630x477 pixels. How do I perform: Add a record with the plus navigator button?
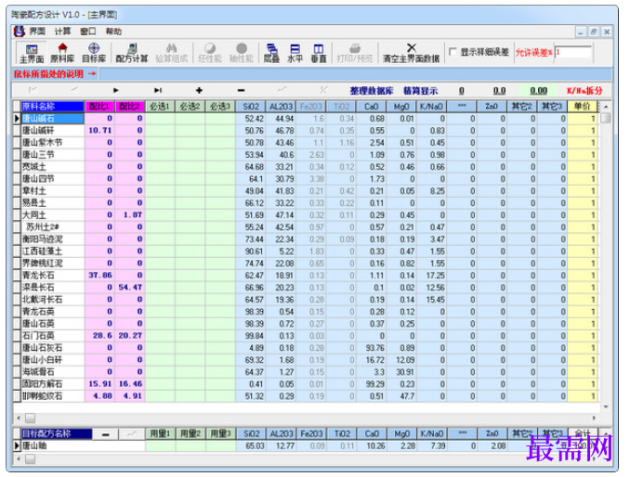coord(199,91)
